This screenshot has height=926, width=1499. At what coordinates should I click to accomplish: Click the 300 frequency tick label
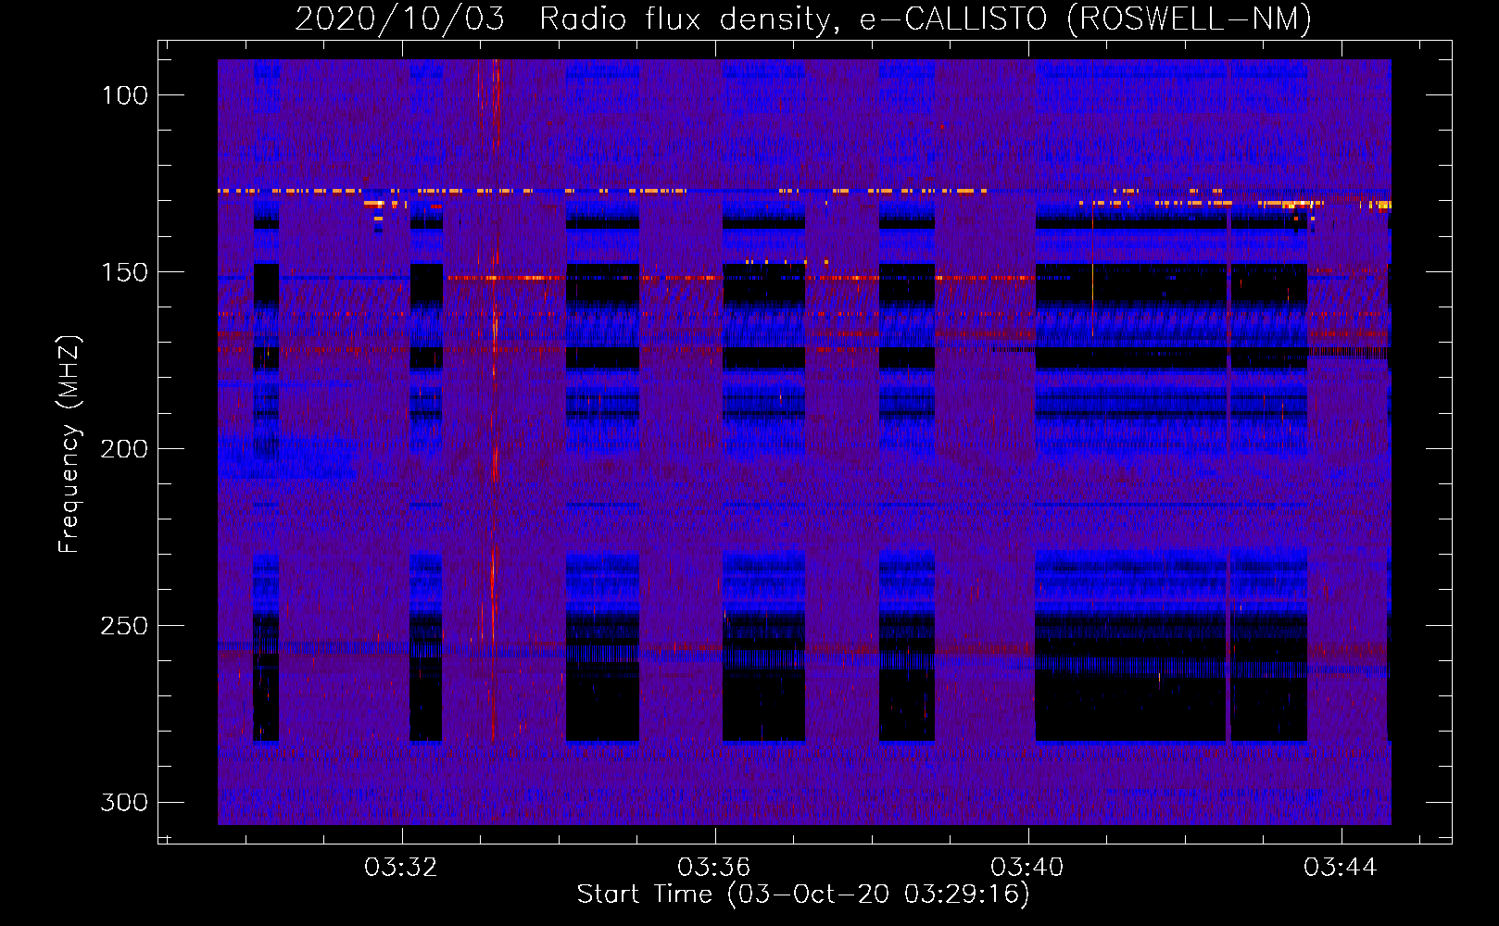pyautogui.click(x=124, y=802)
